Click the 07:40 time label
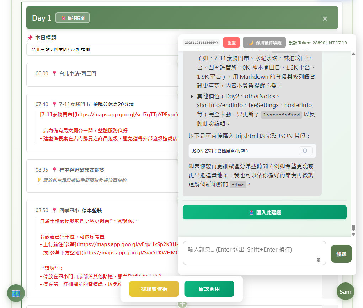The image size is (363, 308). [x=42, y=104]
